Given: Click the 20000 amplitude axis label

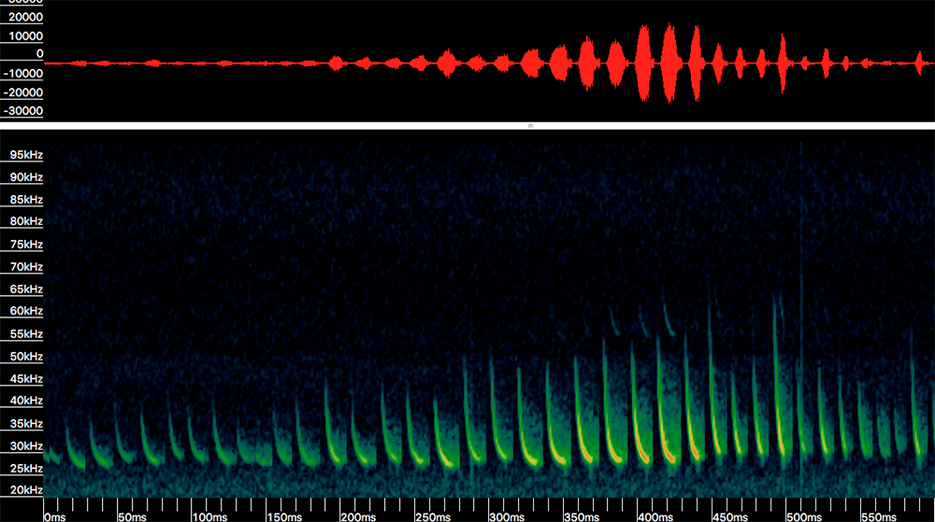Looking at the screenshot, I should click(x=24, y=17).
